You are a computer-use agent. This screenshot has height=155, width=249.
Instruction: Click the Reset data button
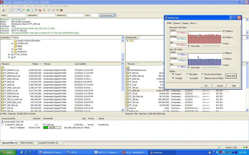coord(231,76)
